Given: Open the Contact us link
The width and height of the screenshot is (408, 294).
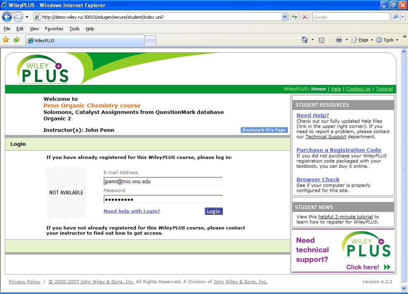Looking at the screenshot, I should point(358,89).
